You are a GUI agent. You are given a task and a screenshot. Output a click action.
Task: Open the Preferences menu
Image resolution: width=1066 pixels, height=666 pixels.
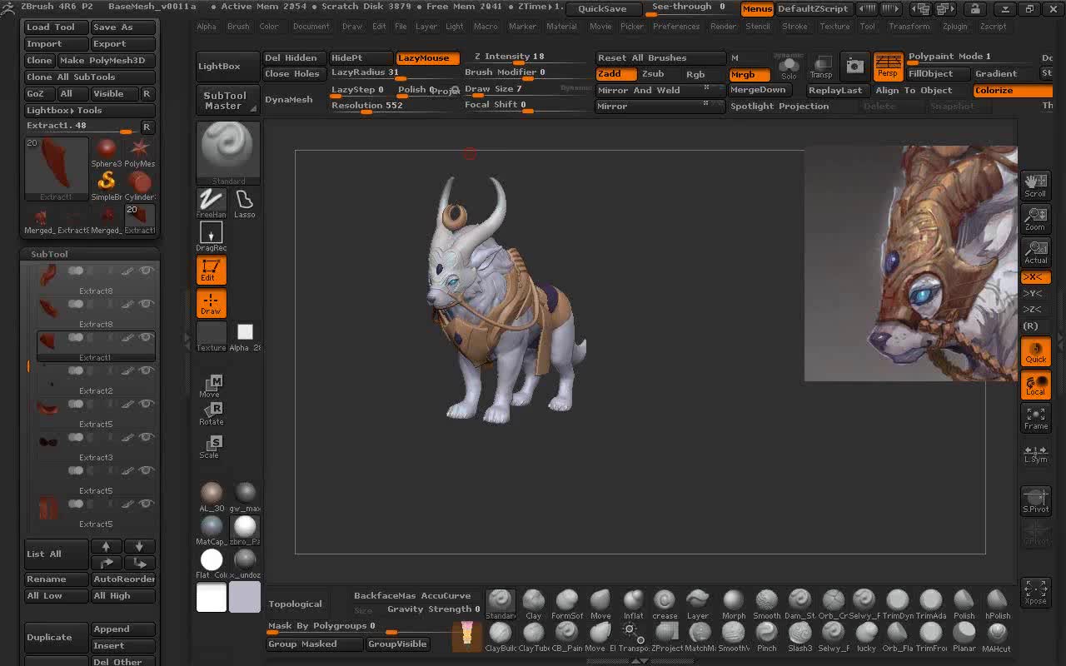pyautogui.click(x=676, y=27)
